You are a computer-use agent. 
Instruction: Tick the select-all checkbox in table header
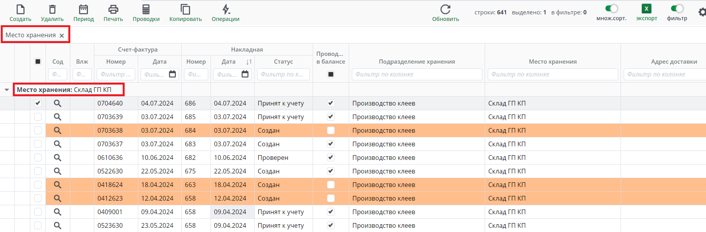(x=38, y=62)
